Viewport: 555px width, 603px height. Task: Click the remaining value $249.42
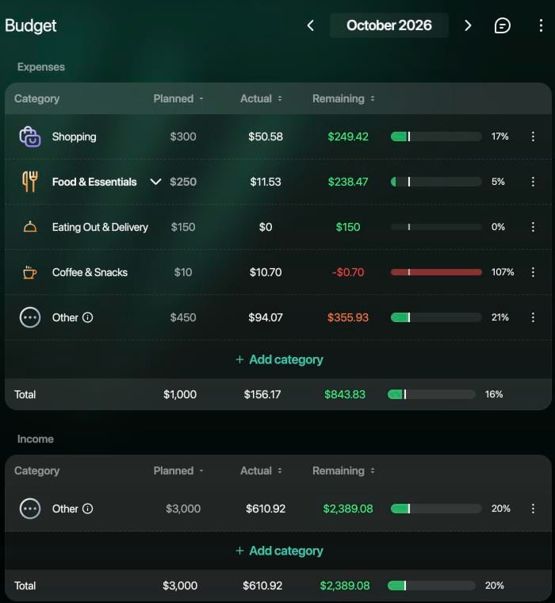tap(348, 136)
